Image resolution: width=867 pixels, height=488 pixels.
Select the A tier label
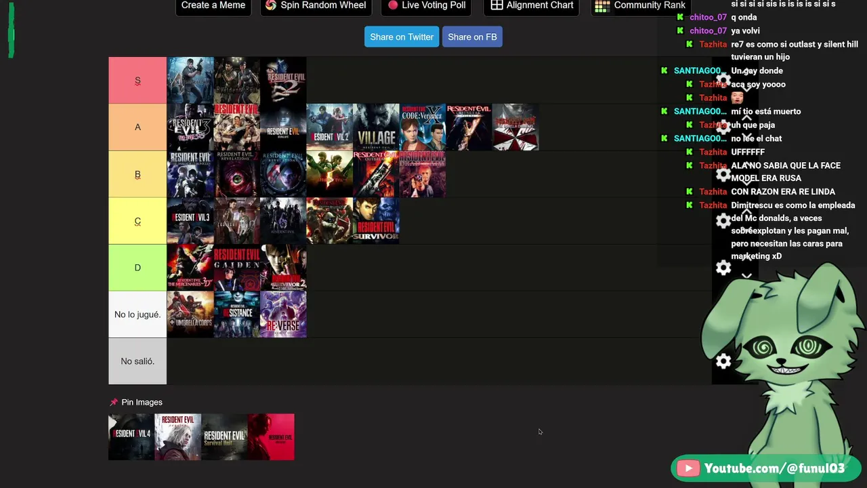coord(138,127)
